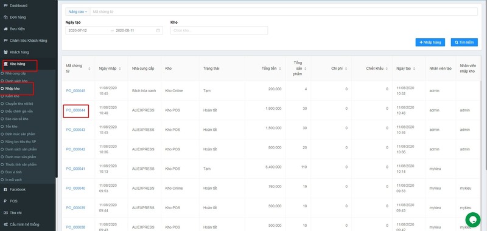Sort by Tổng sản phẩm column arrows
487x231 pixels.
[306, 69]
